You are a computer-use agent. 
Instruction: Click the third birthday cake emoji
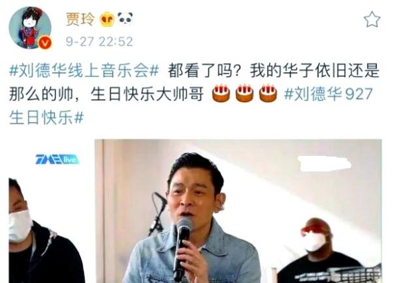268,93
